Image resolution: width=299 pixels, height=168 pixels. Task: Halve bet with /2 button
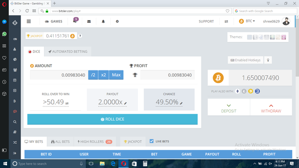click(x=93, y=75)
